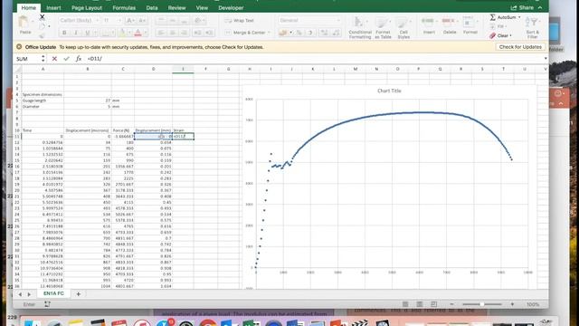Apply the fill color bucket
Viewport: 579px width, 326px height.
click(x=121, y=33)
